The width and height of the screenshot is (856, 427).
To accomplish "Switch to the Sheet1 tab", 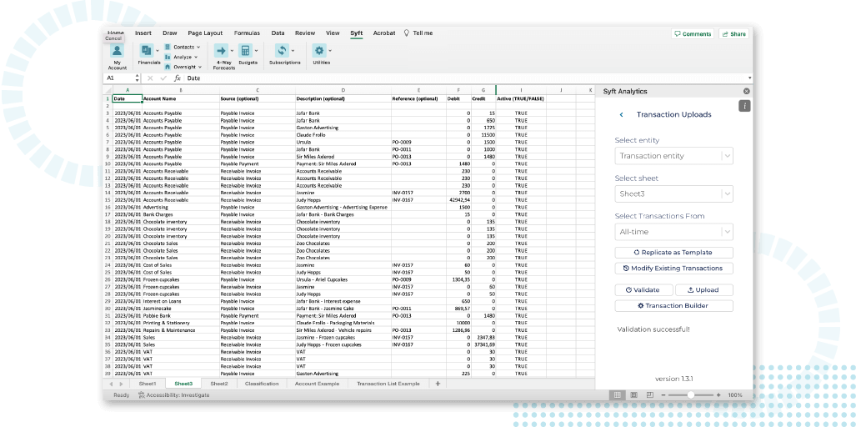I will 148,384.
